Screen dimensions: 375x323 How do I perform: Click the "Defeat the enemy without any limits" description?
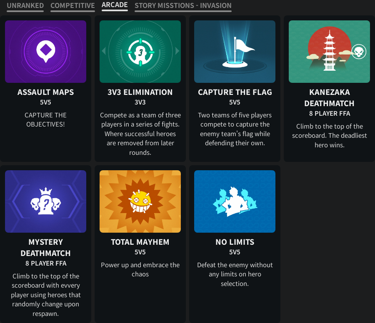(235, 274)
